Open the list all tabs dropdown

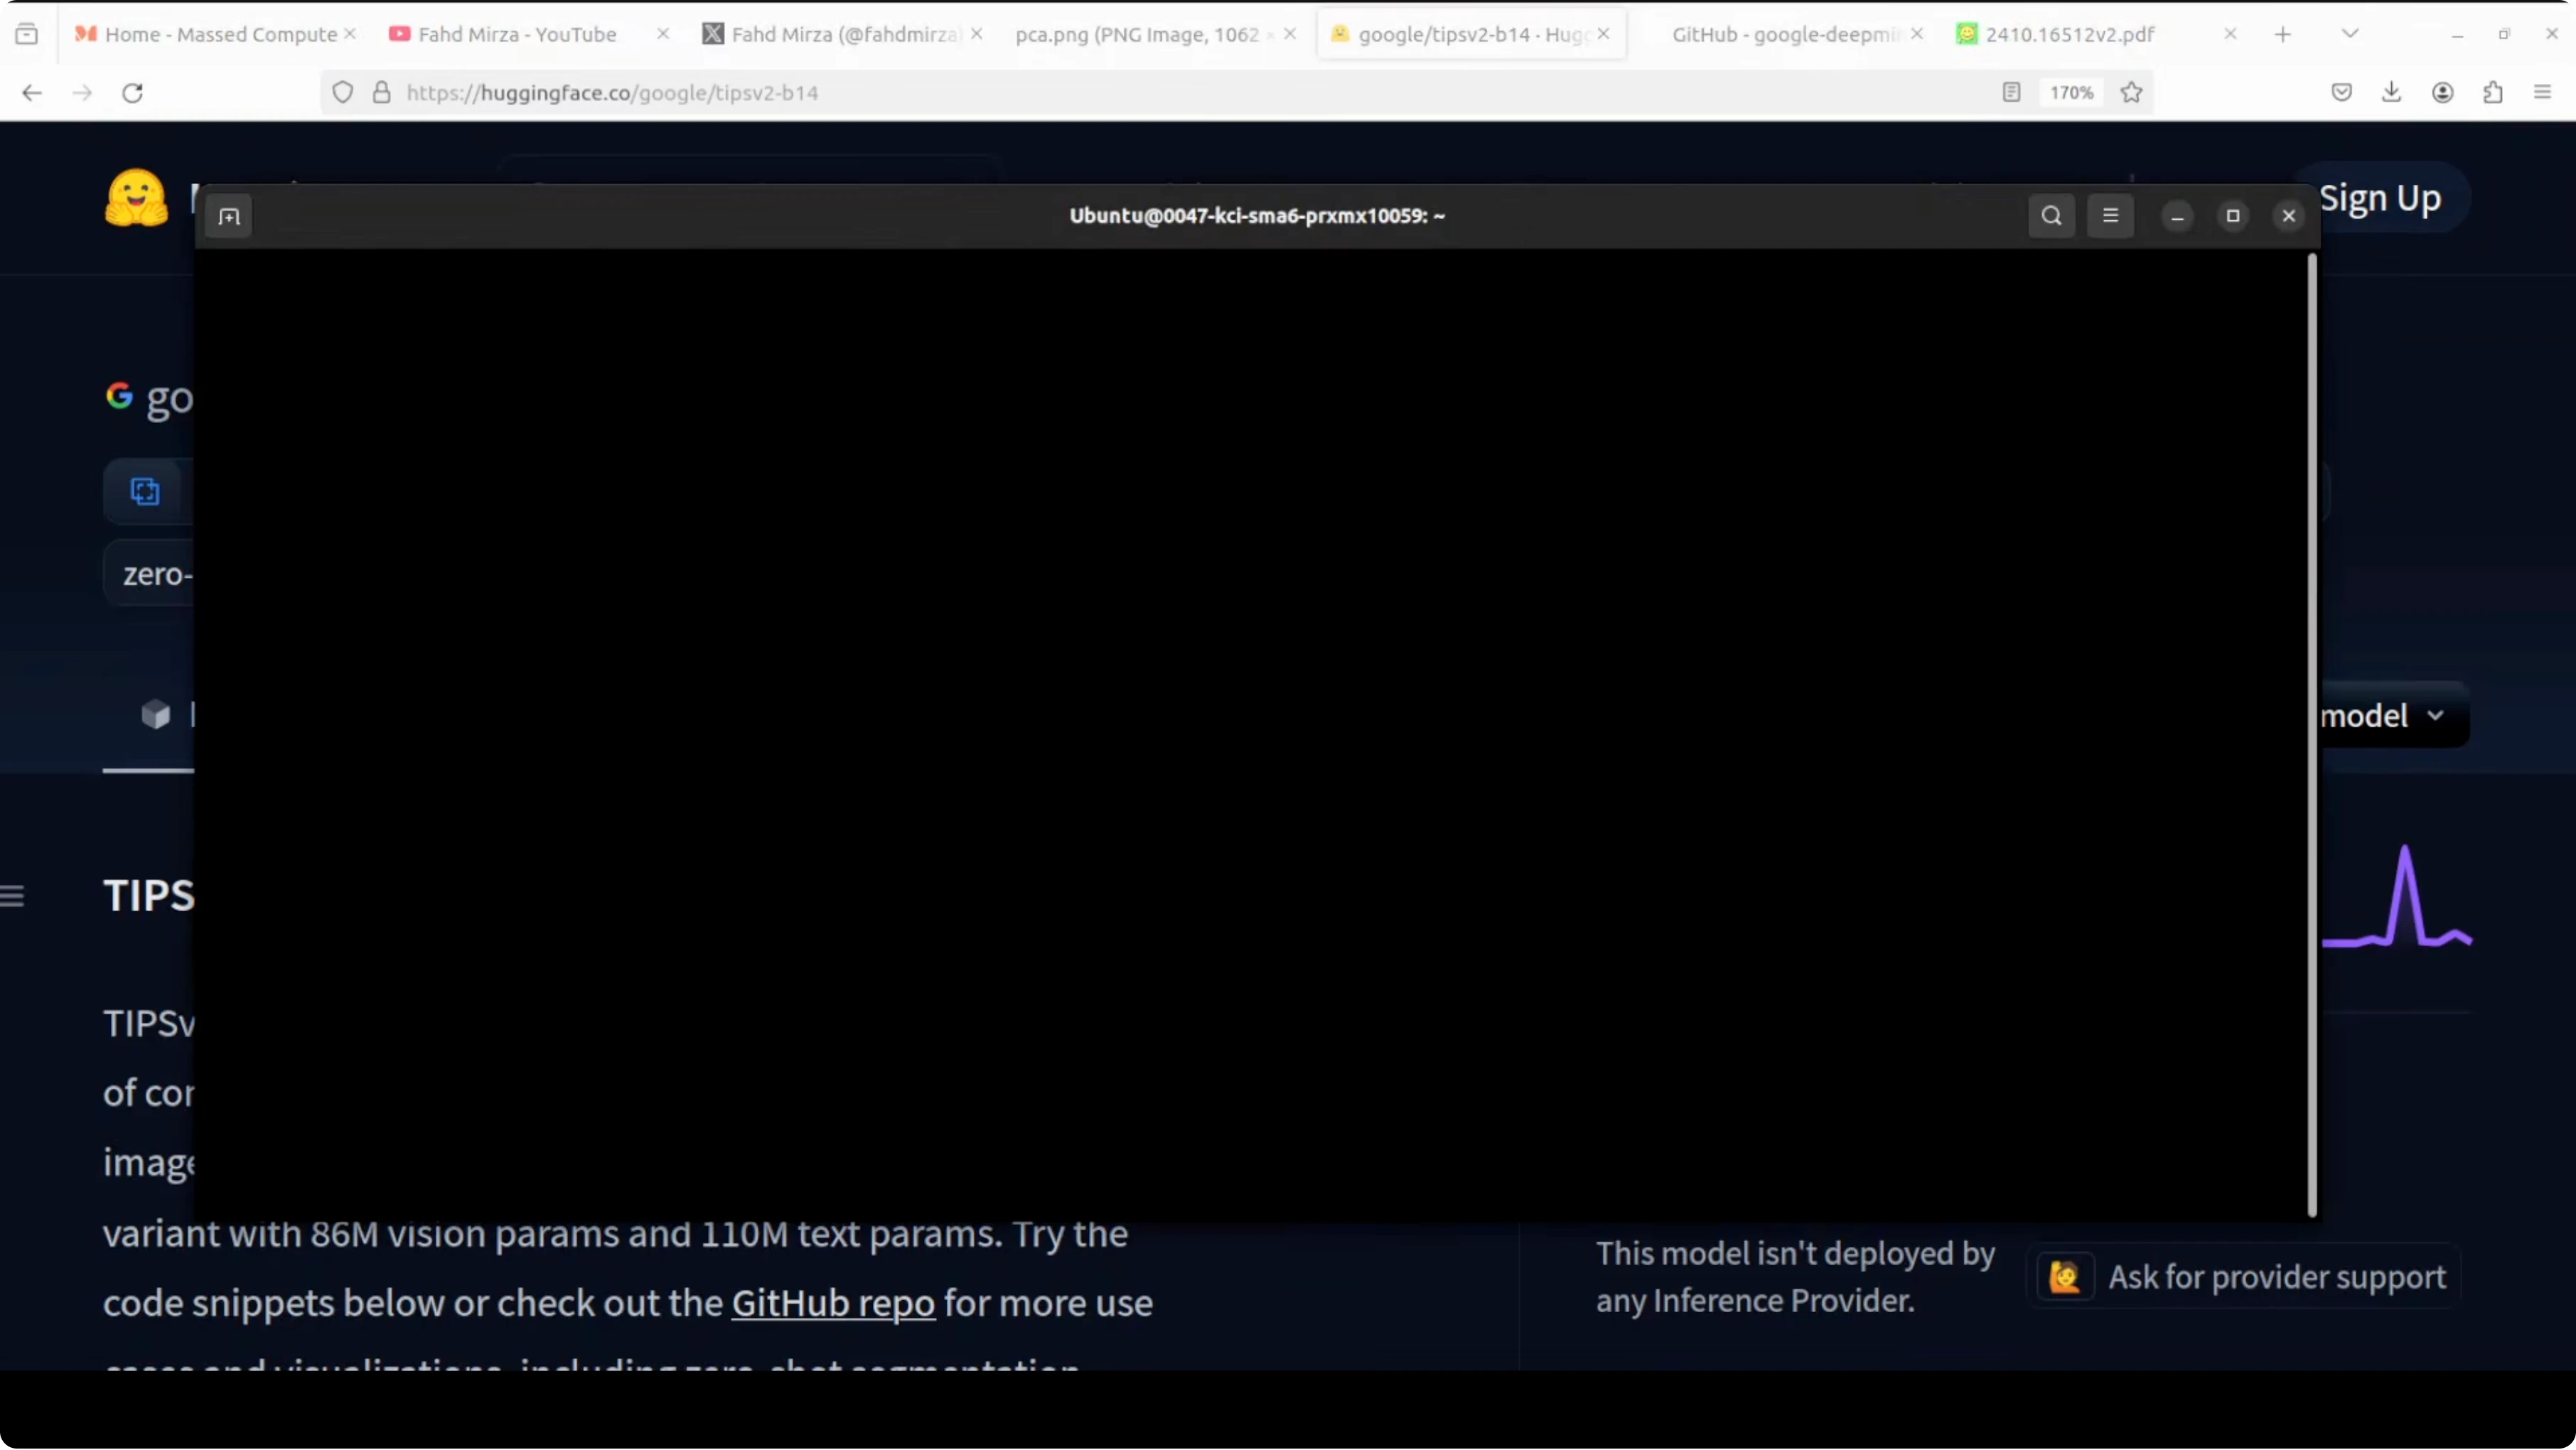click(2350, 34)
